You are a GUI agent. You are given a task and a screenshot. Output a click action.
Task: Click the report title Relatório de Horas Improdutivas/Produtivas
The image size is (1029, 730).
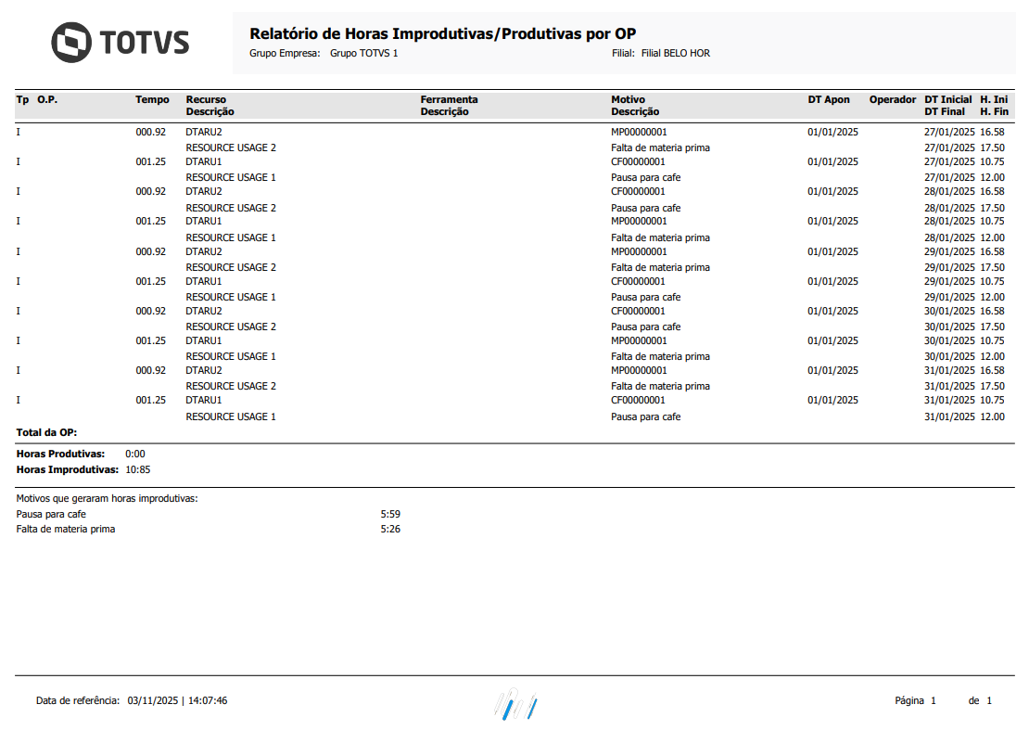[x=442, y=32]
